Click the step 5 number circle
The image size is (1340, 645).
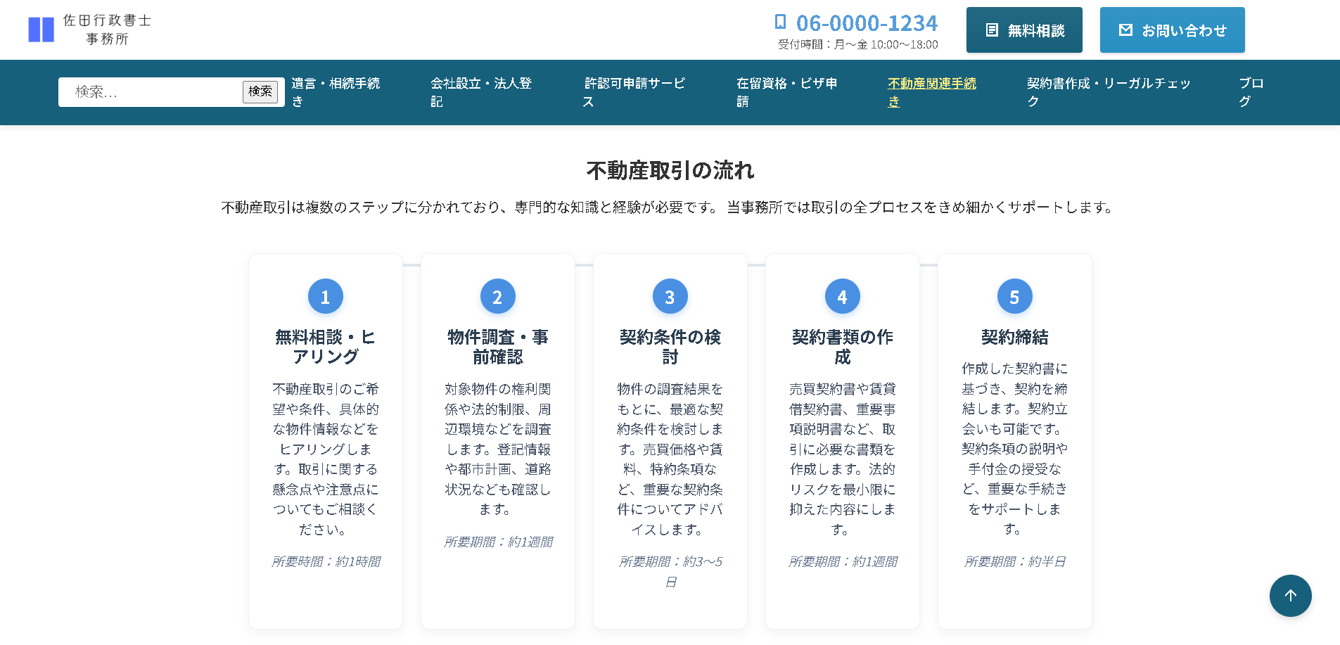point(1014,297)
